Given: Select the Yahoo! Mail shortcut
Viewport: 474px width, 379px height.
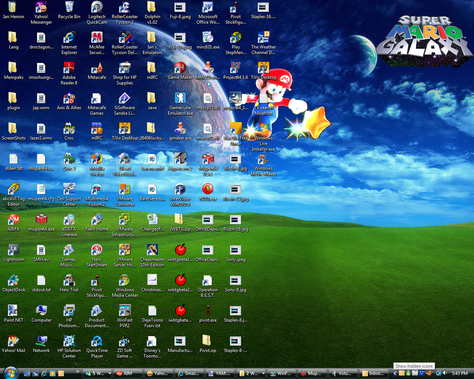Looking at the screenshot, I should 13,344.
